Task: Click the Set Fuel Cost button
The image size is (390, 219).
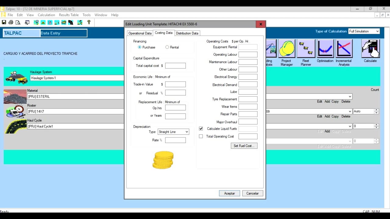Action: pos(244,146)
